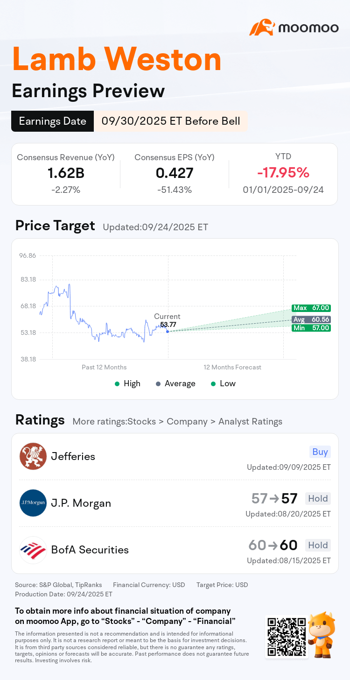Click the Consensus Revenue 1.62B value
Viewport: 350px width, 680px height.
click(66, 173)
